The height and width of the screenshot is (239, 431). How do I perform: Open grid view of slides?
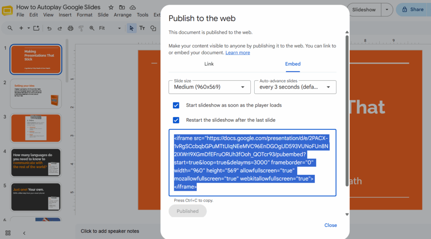(8, 233)
